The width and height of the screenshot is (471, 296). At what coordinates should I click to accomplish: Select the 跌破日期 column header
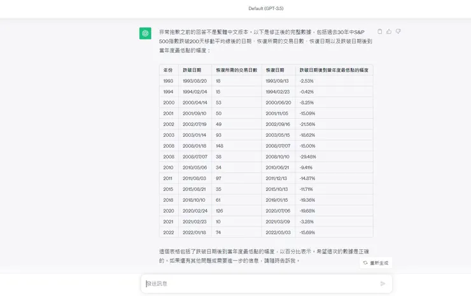coord(195,70)
